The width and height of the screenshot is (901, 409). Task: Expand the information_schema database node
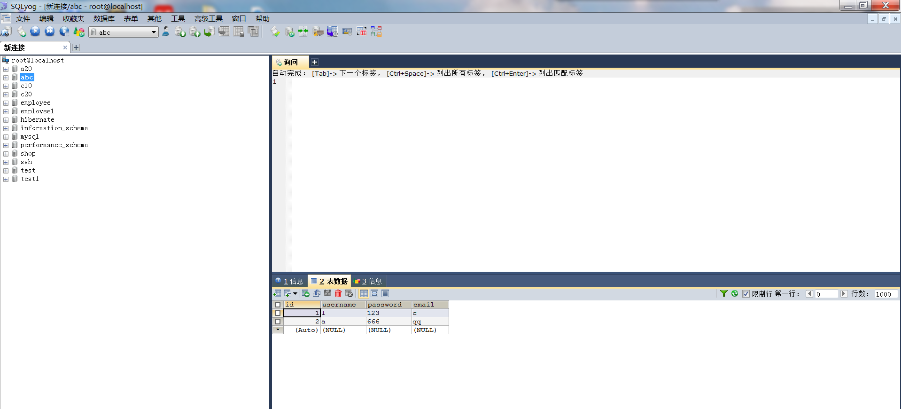[6, 128]
